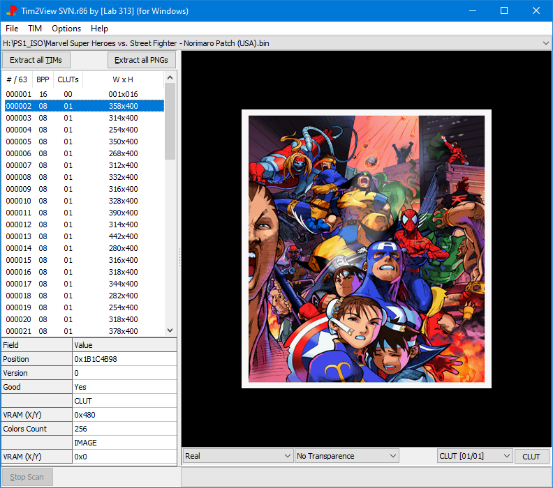Select TIM row 000006 sized 268x400
The width and height of the screenshot is (553, 488).
(84, 153)
